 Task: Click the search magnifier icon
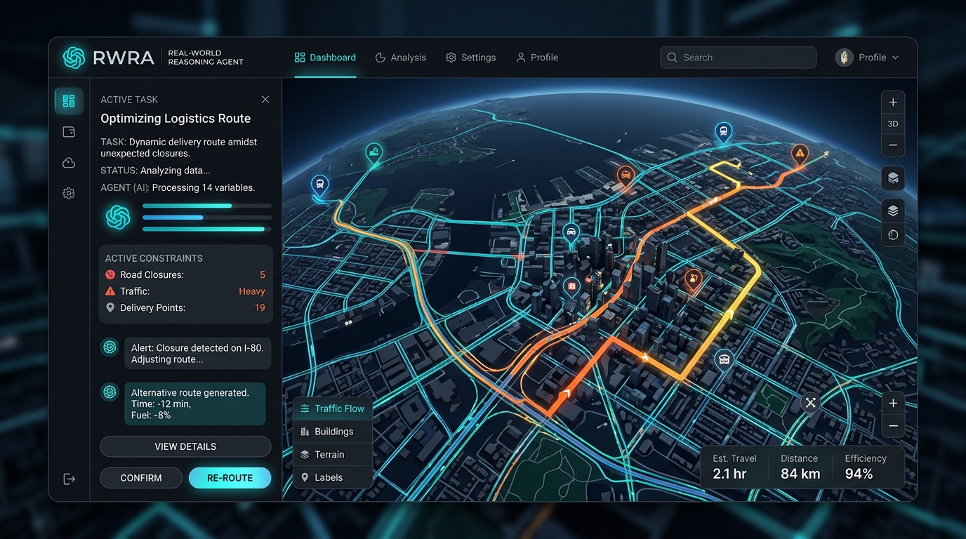pyautogui.click(x=672, y=58)
